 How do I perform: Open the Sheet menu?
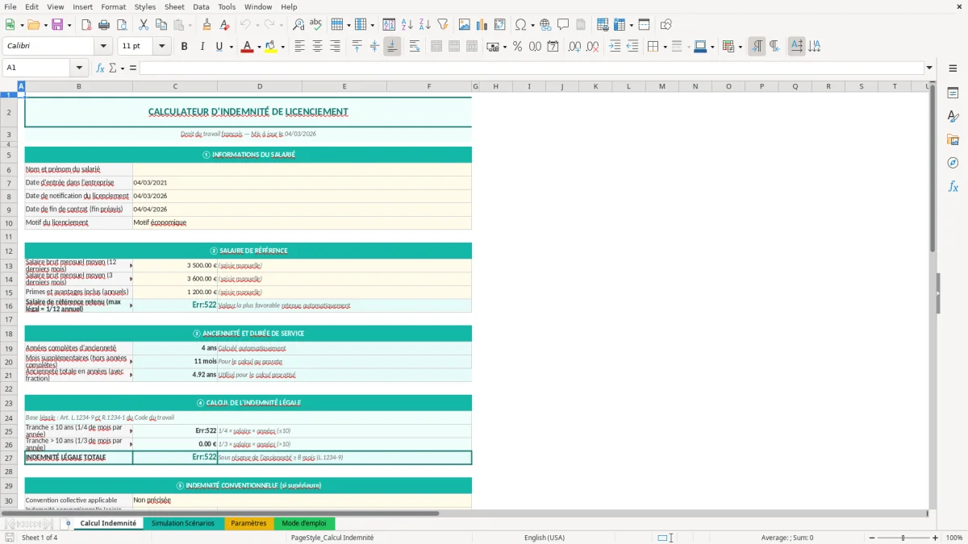click(174, 6)
